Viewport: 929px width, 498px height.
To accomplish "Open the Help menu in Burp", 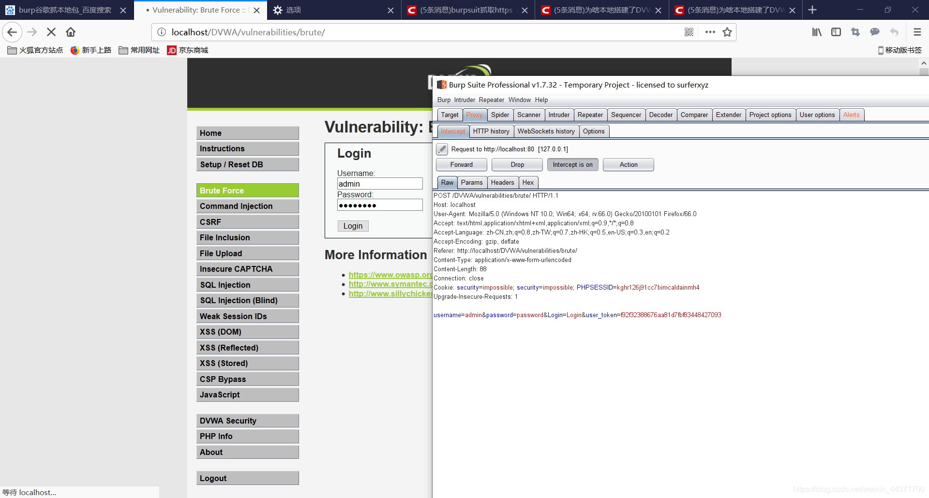I will coord(541,100).
